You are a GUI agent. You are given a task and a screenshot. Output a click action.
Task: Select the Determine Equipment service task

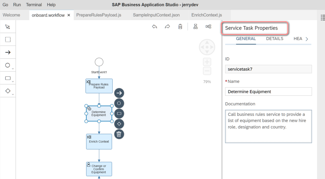pyautogui.click(x=99, y=114)
